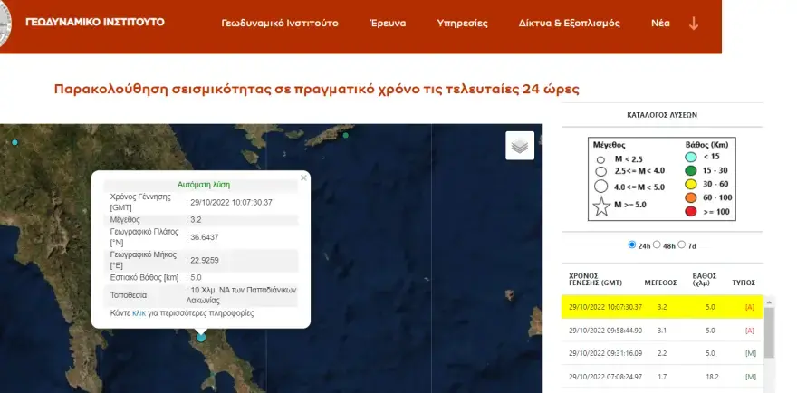This screenshot has width=797, height=393.
Task: Select the 09:58:44.90 earthquake row
Action: (662, 331)
